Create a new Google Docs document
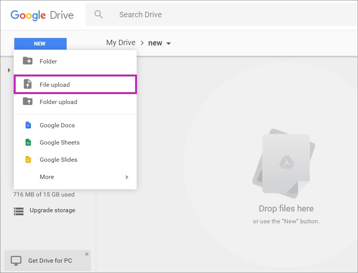 click(x=75, y=125)
